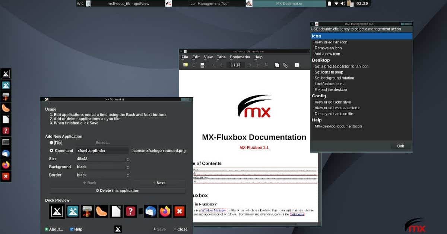The height and width of the screenshot is (234, 447).
Task: Select the Command radio button
Action: click(51, 150)
